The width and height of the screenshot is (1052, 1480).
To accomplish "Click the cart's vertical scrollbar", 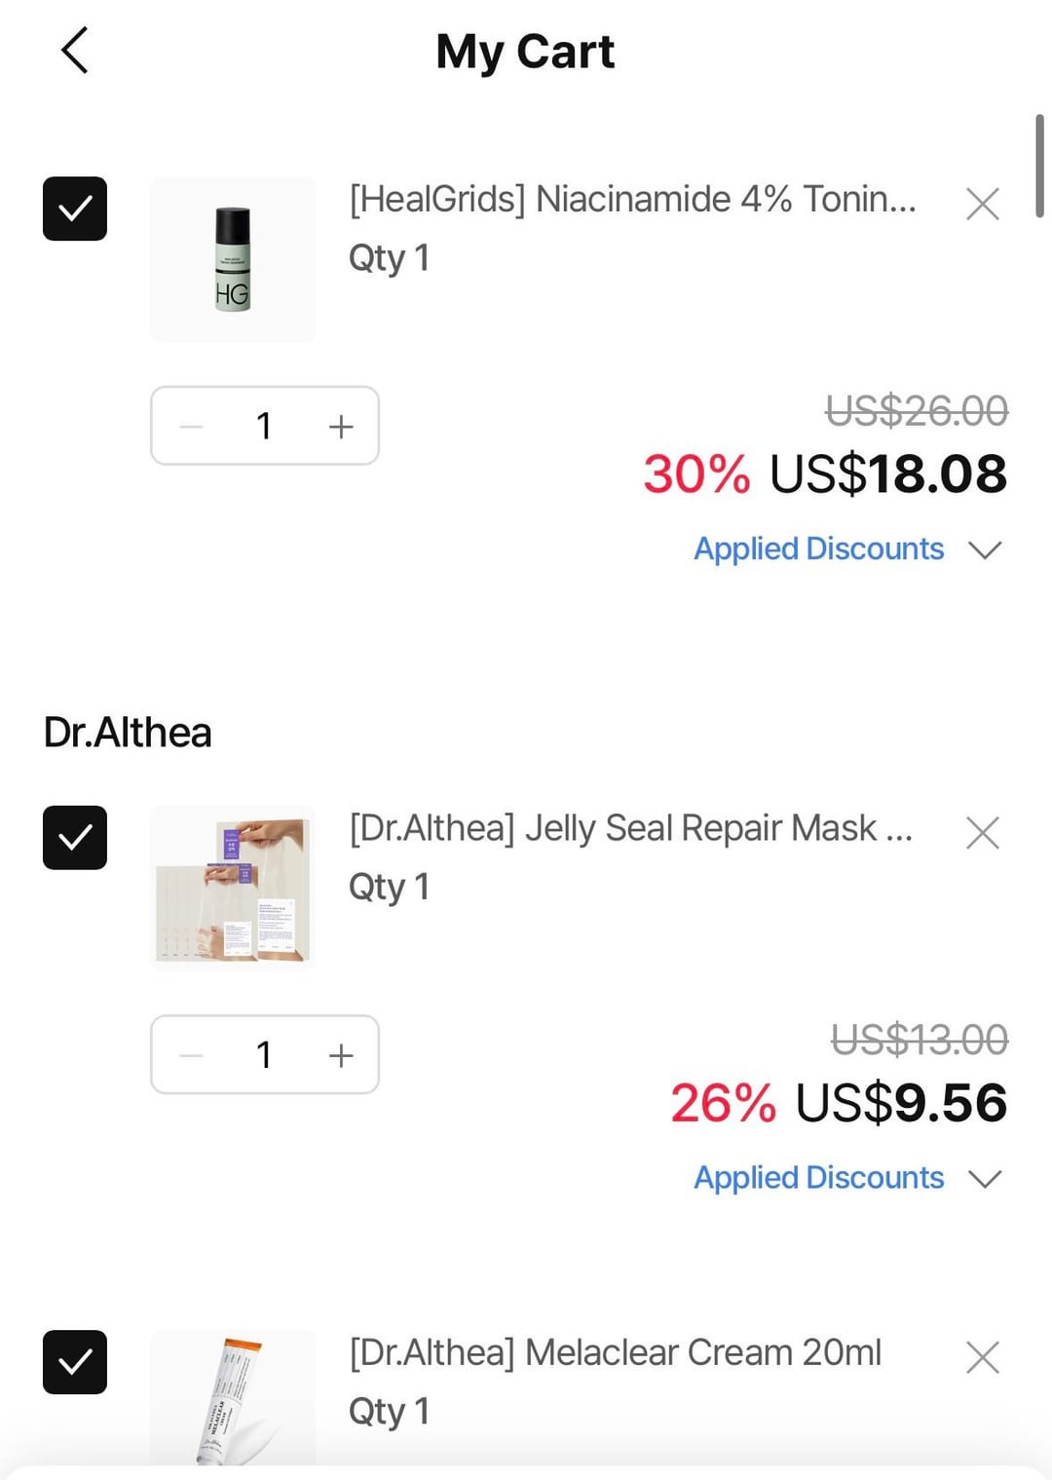I will pyautogui.click(x=1039, y=166).
